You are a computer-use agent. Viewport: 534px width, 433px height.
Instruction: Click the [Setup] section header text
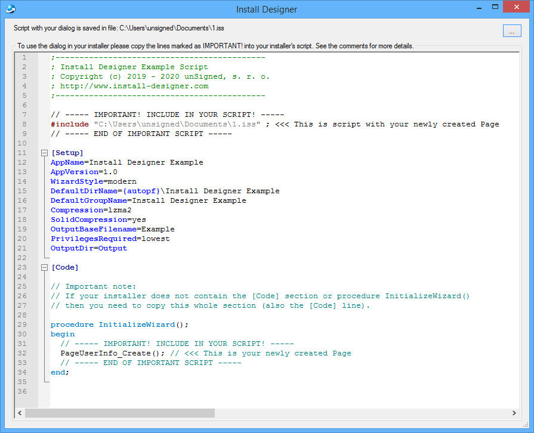pyautogui.click(x=67, y=153)
